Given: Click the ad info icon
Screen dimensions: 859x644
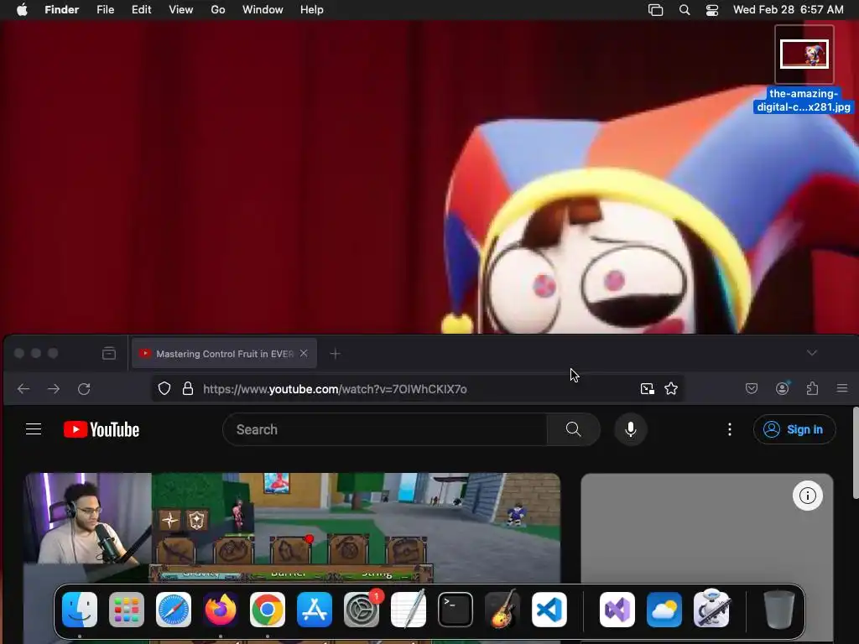Looking at the screenshot, I should click(x=808, y=496).
